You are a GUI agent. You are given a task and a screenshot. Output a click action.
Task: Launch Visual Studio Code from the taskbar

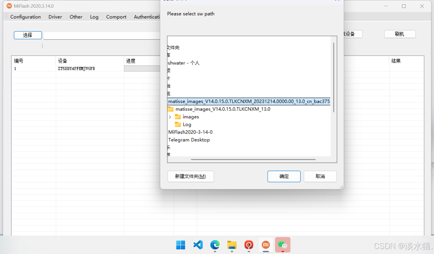pos(198,245)
